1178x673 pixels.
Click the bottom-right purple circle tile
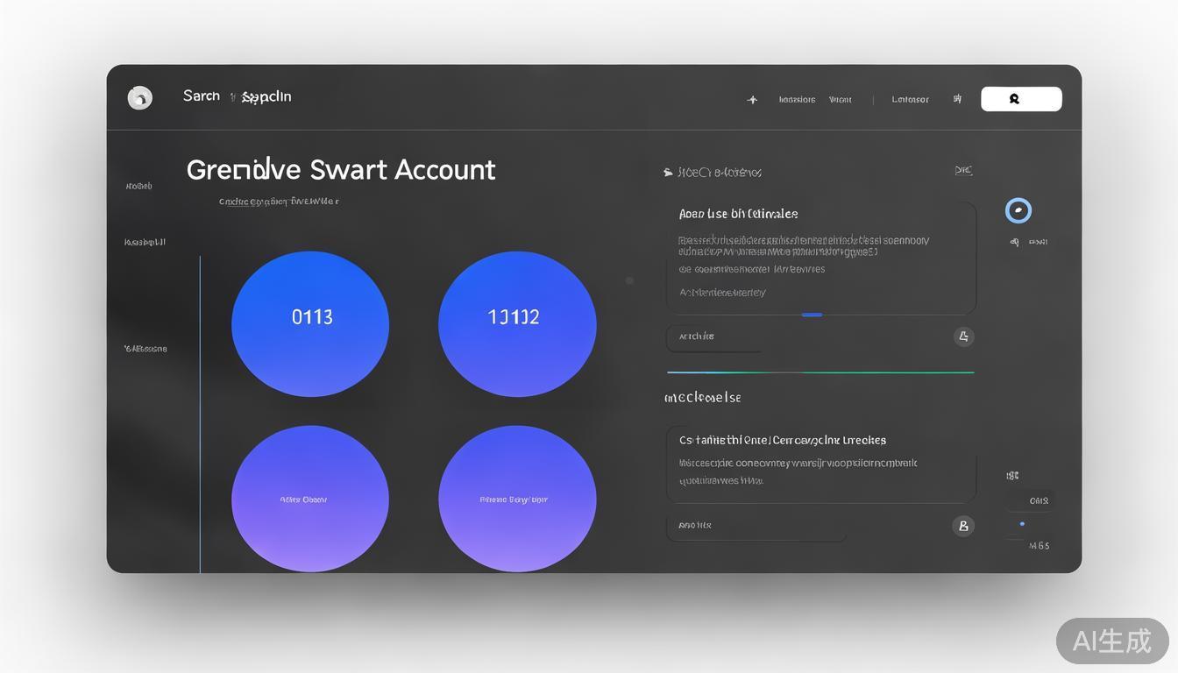pyautogui.click(x=517, y=499)
